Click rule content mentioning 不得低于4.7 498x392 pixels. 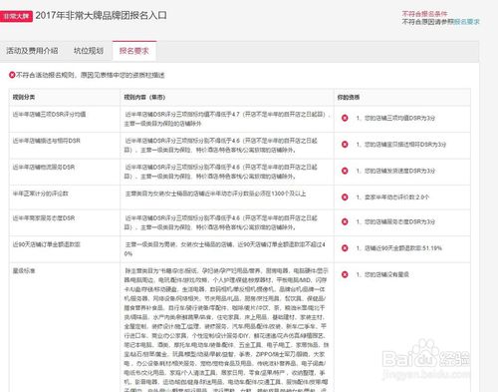pos(227,119)
